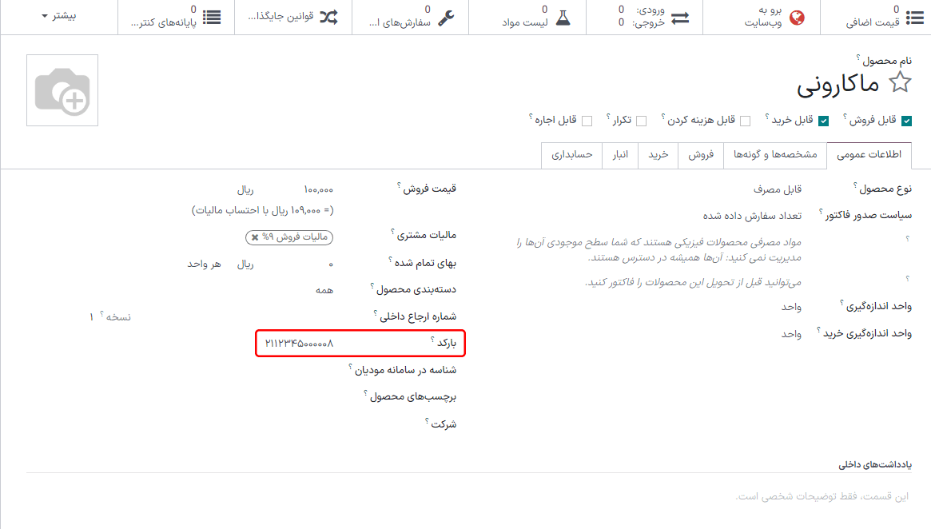Viewport: 931px width, 529px height.
Task: Switch to the حسابداری tab
Action: pos(571,154)
